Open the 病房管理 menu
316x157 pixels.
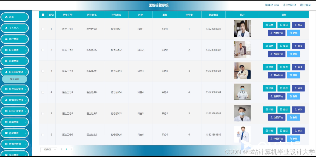click(x=14, y=122)
